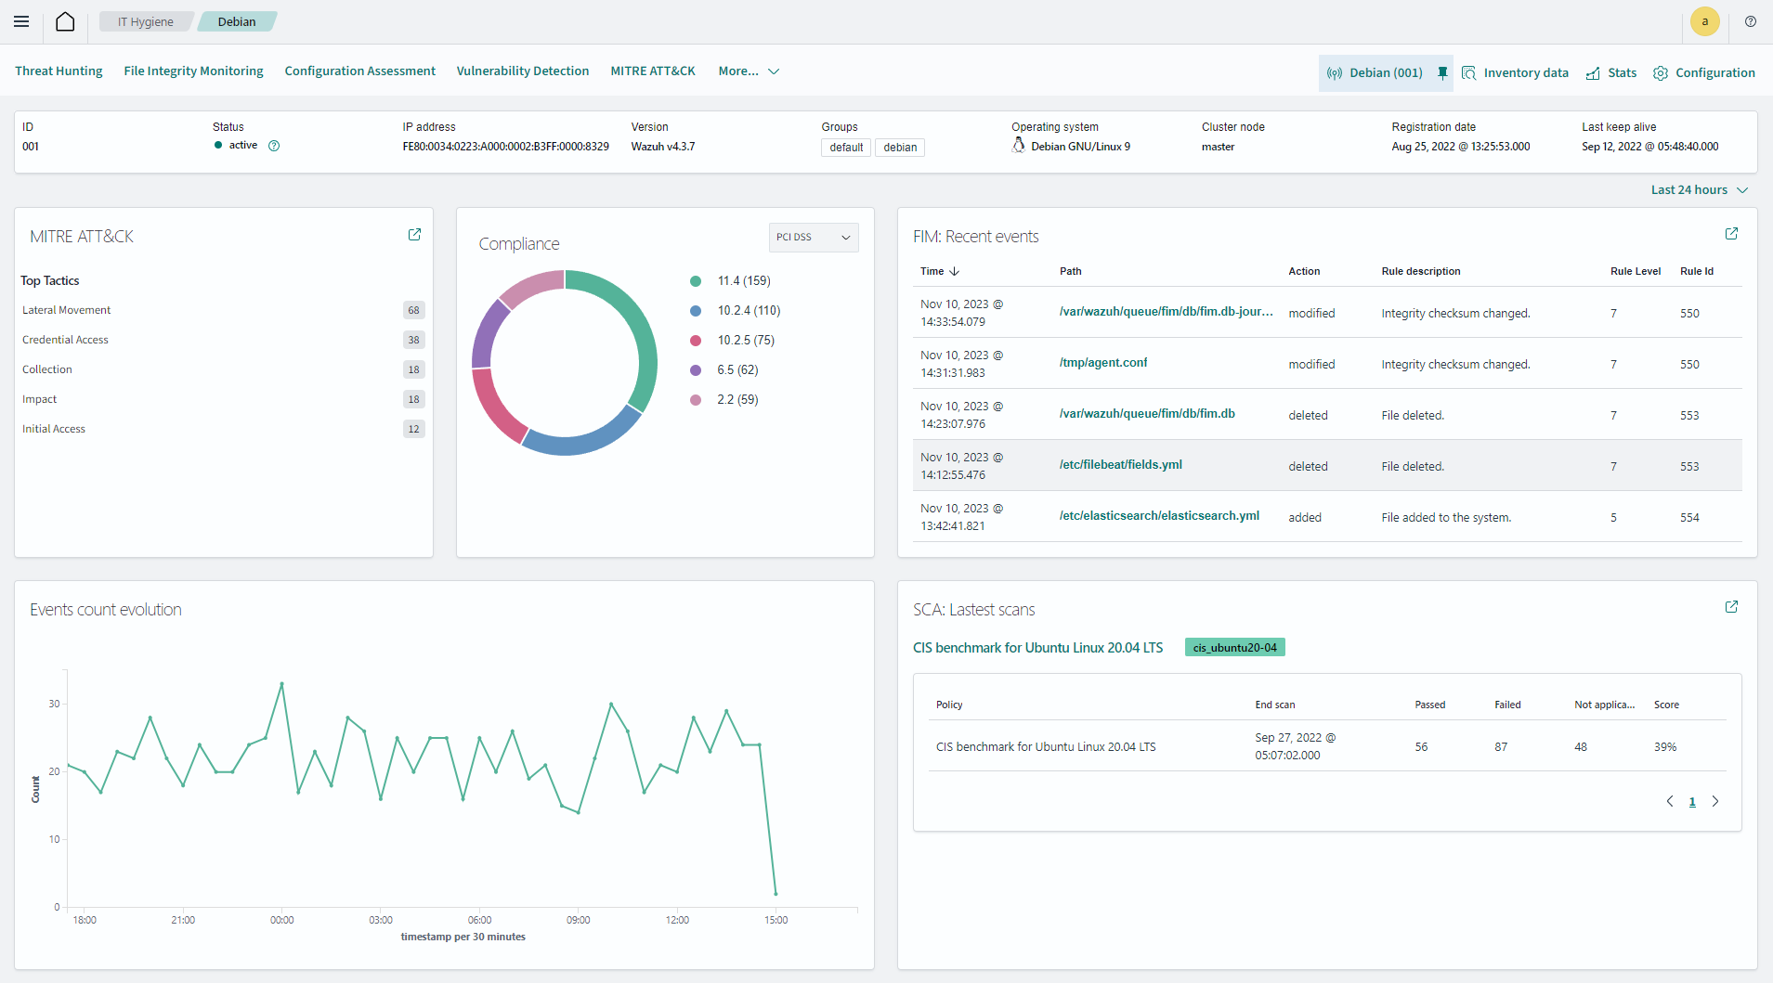
Task: Select Lateral Movement tactic row
Action: 223,310
